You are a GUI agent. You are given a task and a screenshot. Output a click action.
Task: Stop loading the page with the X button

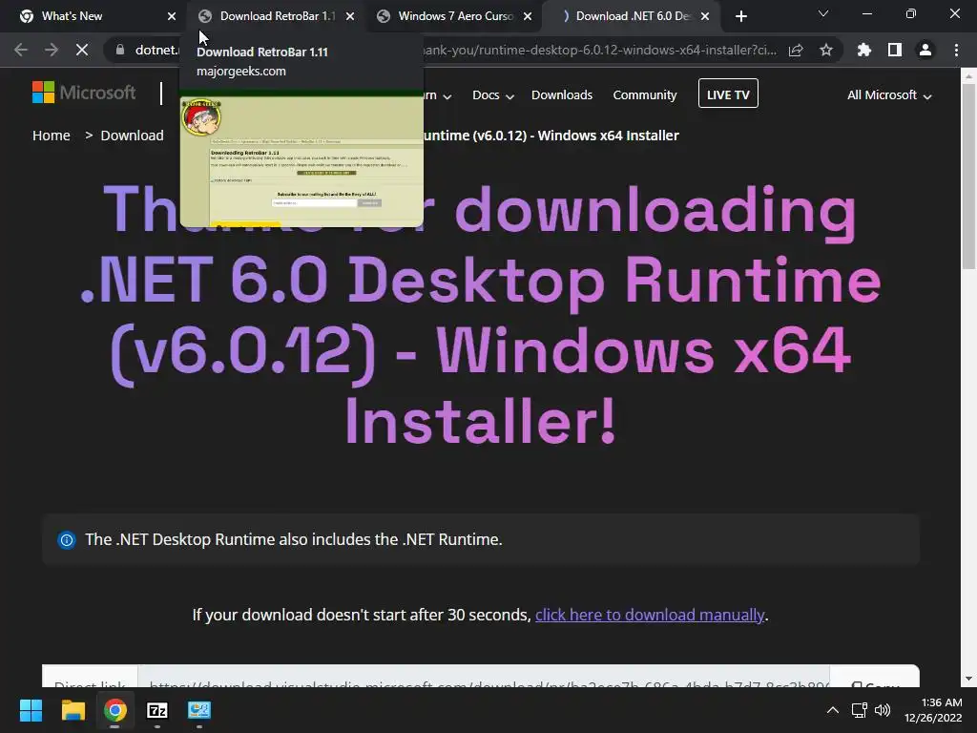(82, 50)
